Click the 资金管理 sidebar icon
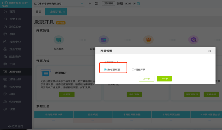This screenshot has width=222, height=130. 5,49
